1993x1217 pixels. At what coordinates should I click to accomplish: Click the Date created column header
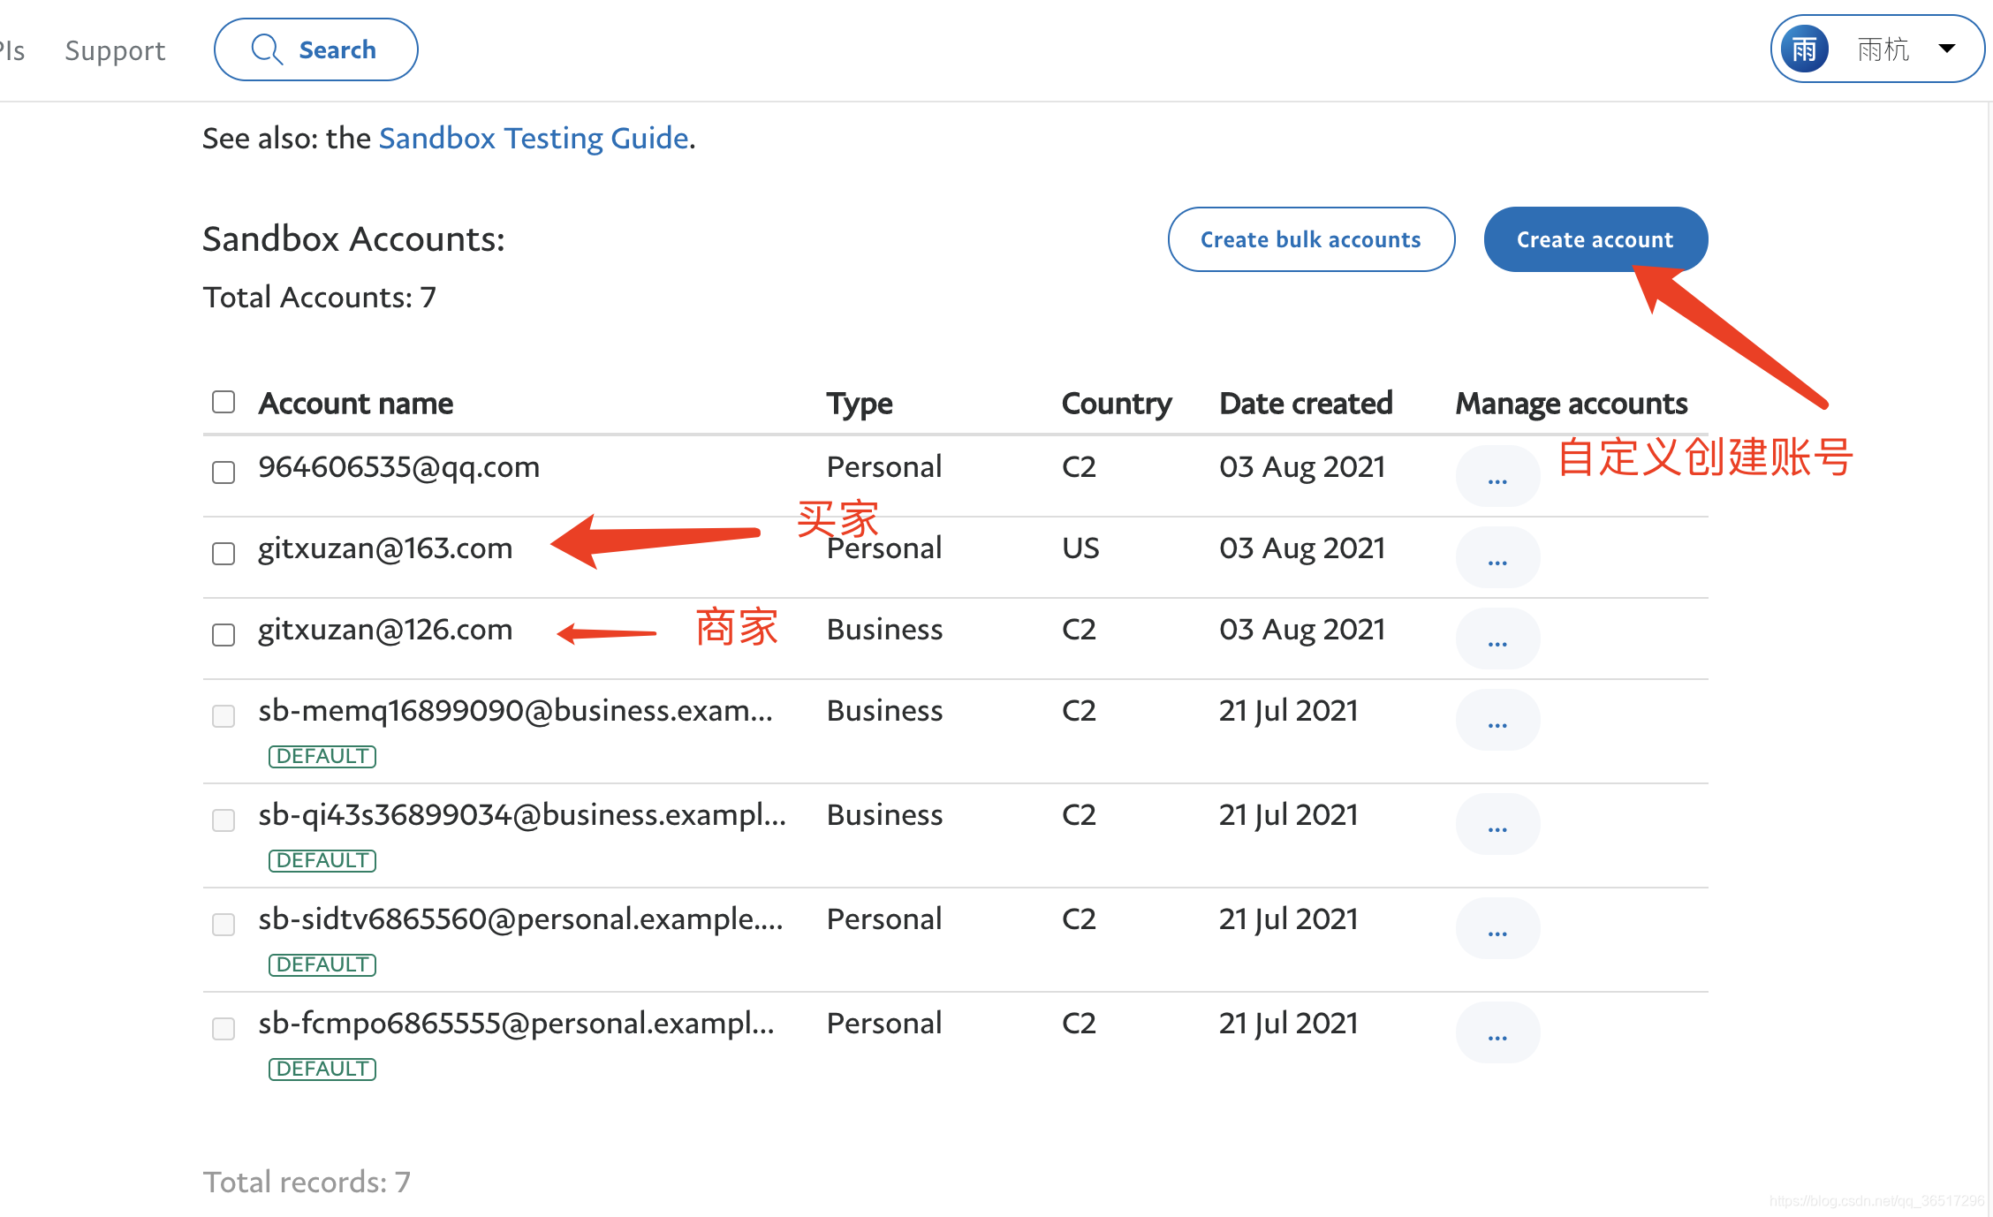coord(1305,404)
